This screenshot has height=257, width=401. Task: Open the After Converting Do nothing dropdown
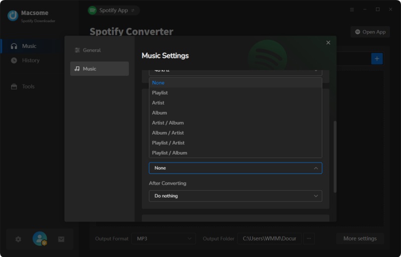click(x=235, y=196)
